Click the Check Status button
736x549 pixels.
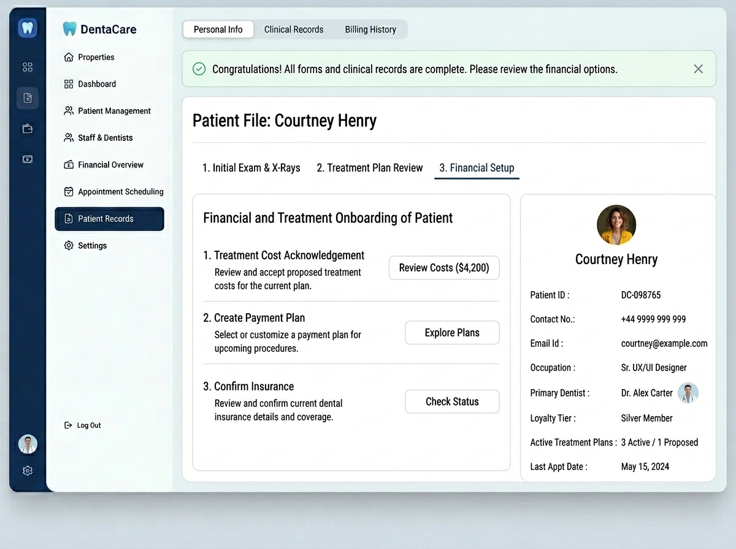click(x=452, y=401)
